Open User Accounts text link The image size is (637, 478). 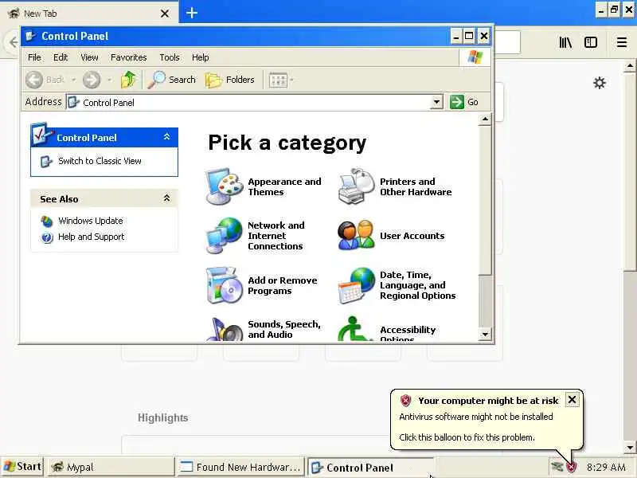click(x=412, y=236)
